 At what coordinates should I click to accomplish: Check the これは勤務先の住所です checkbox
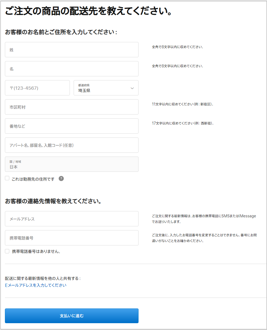(7, 178)
